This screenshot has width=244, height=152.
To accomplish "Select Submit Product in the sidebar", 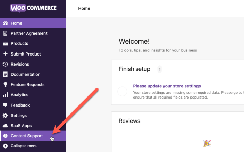I will tap(33, 54).
